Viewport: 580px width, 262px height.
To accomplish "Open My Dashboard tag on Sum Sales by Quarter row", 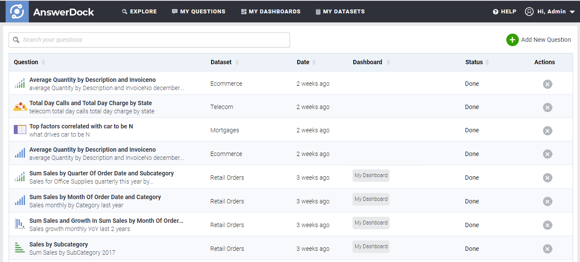I will [x=371, y=175].
